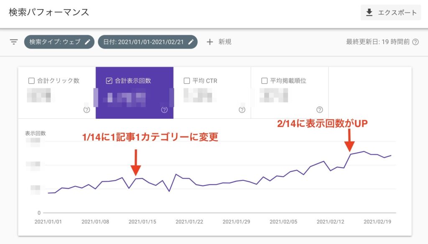
Task: Click the 2021/01/08 axis date
Action: coord(95,221)
